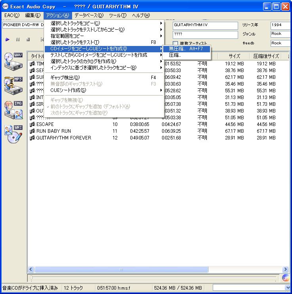Viewport: 292px width, 294px height.
Task: Pause playback with the pause button
Action: (18, 39)
